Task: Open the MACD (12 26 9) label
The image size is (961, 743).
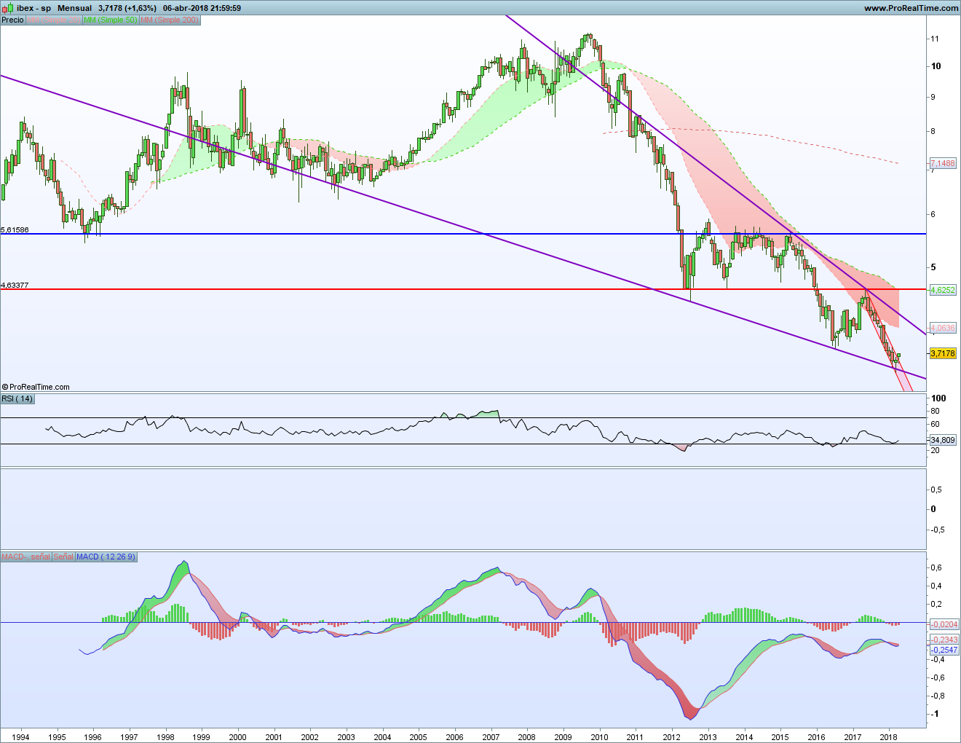Action: [106, 557]
